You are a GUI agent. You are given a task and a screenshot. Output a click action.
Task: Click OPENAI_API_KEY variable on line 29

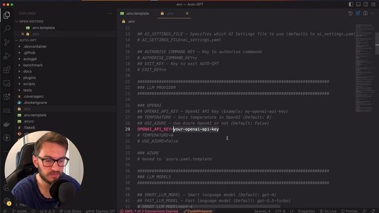click(154, 129)
